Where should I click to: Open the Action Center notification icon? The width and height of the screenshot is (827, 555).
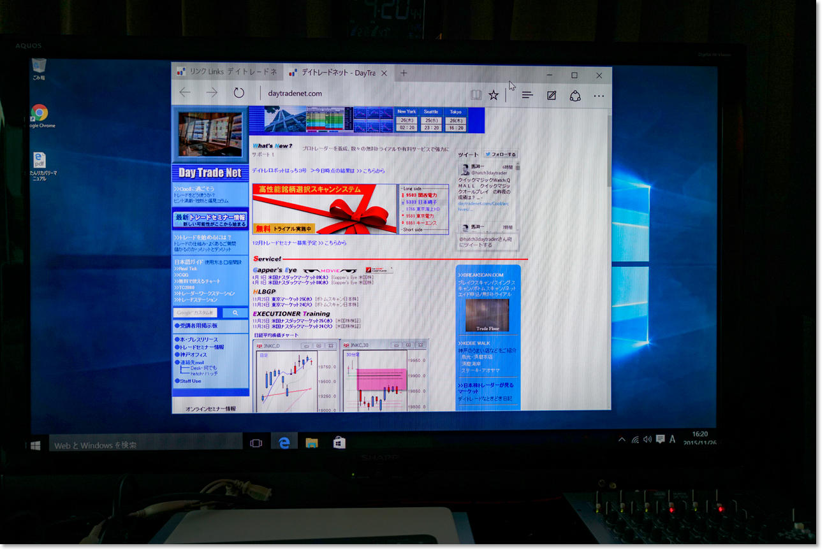tap(660, 439)
